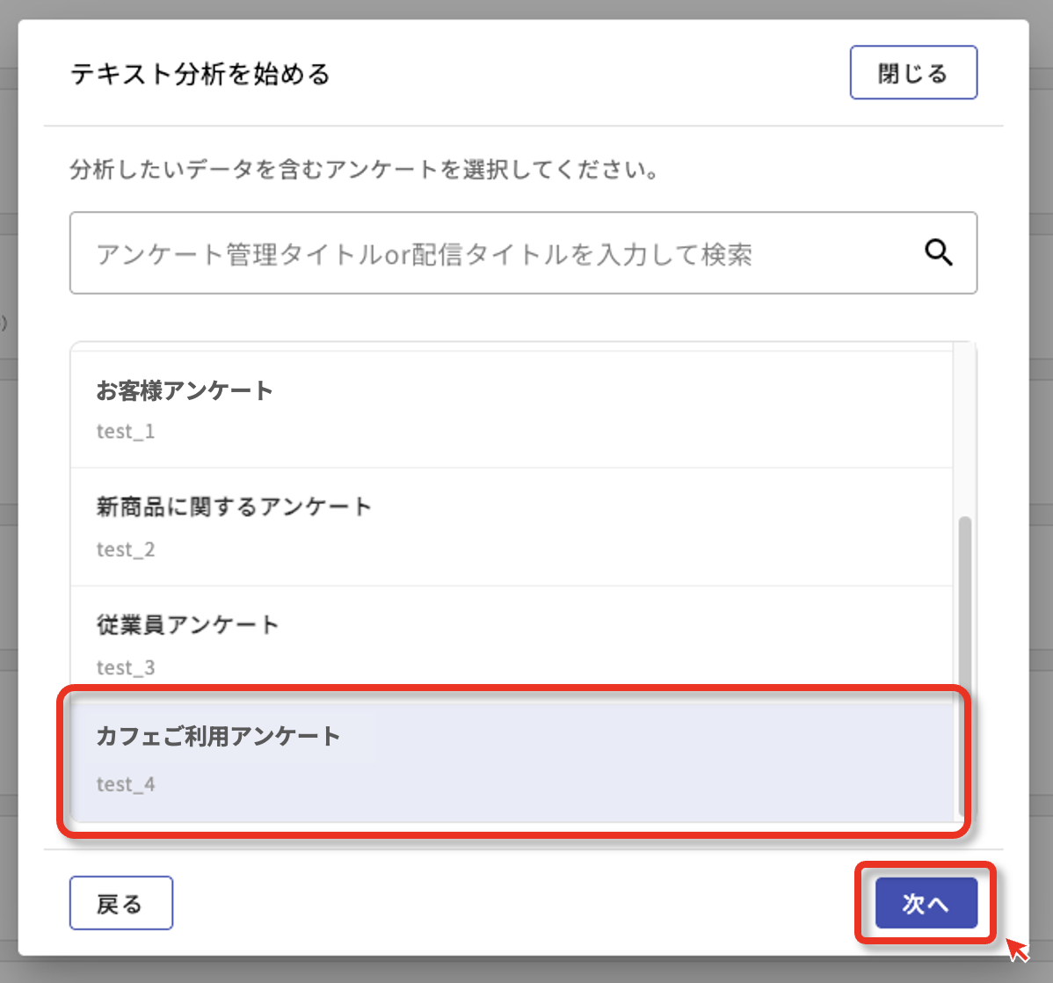Screen dimensions: 1053x983
Task: Click the scrollbar track above the thumb
Action: point(965,431)
